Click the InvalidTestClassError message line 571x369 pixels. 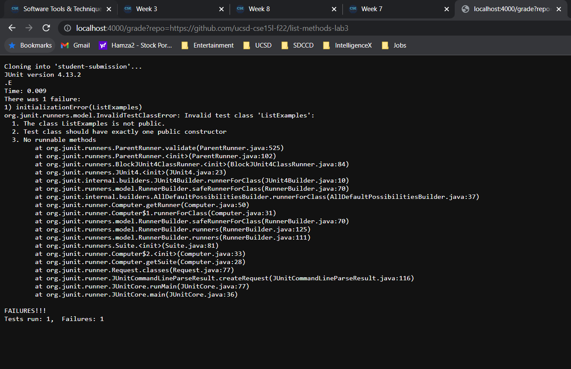coord(160,115)
